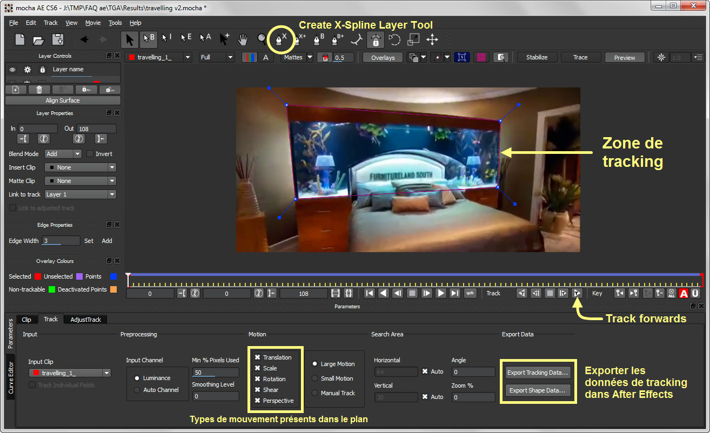Toggle layer visibility eye icon

12,70
